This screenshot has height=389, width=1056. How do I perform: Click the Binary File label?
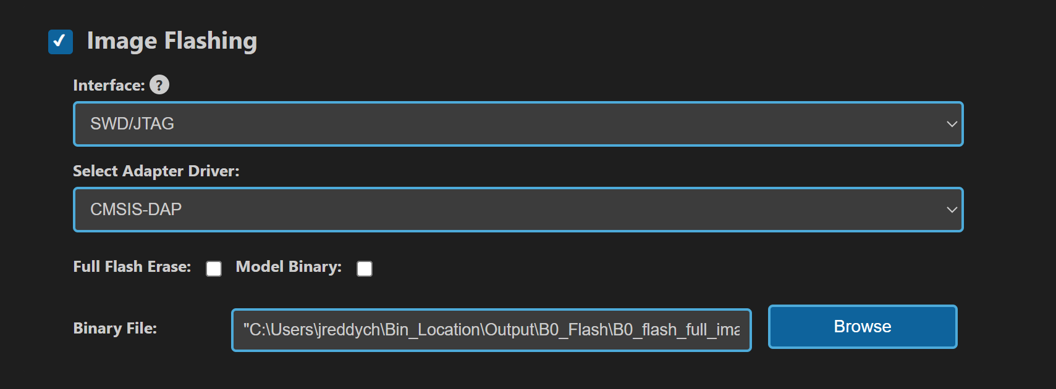pyautogui.click(x=115, y=328)
